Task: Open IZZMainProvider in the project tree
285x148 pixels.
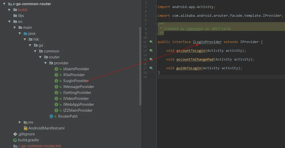Action: (x=78, y=110)
